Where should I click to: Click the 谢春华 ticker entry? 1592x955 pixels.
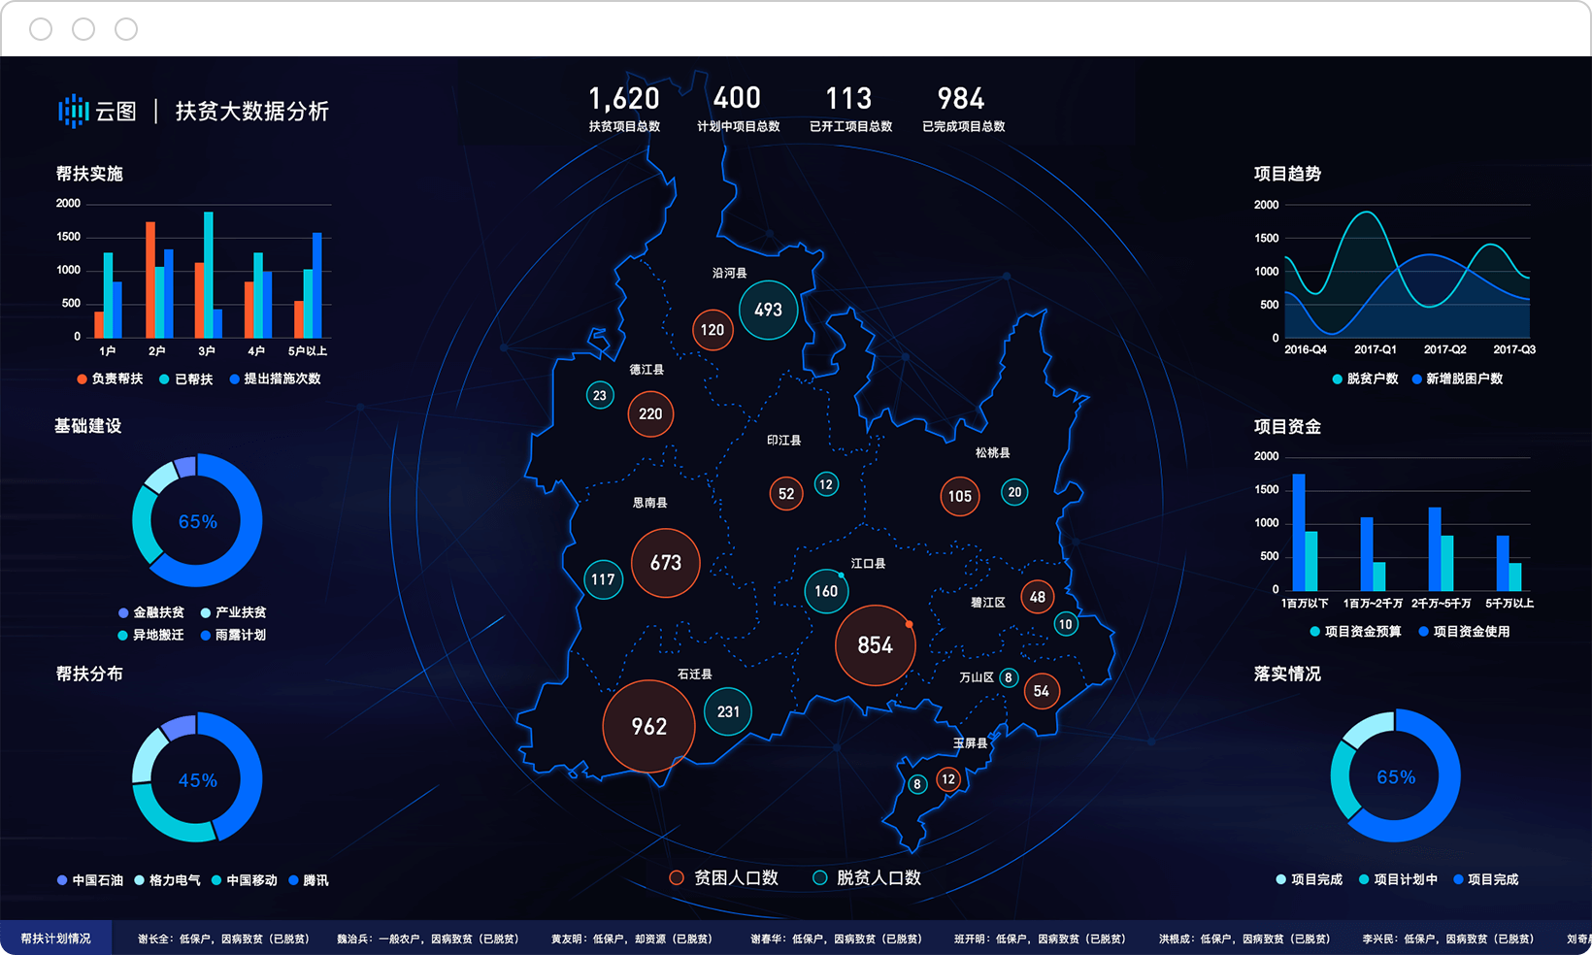coord(836,939)
